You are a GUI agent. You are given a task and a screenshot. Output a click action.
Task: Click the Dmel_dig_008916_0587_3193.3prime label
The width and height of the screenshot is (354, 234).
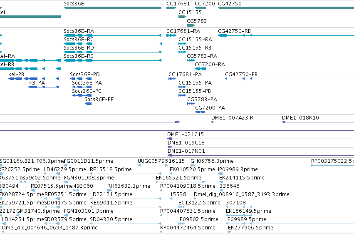(x=242, y=194)
